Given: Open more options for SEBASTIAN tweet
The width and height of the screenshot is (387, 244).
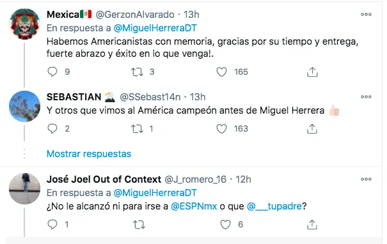Looking at the screenshot, I should [366, 96].
